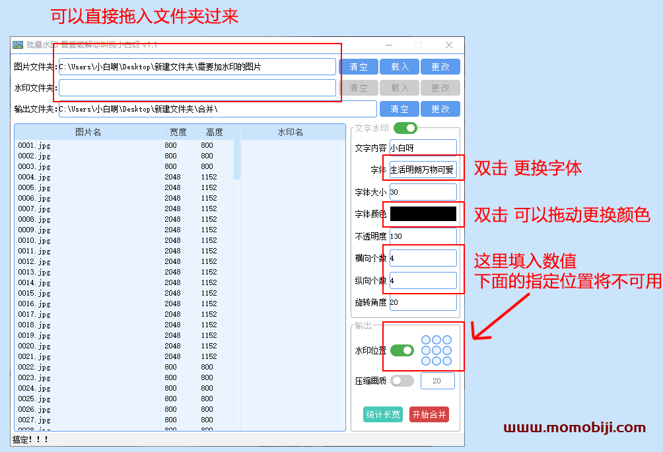Click 更改 for the 输出文件夹 row

[440, 109]
